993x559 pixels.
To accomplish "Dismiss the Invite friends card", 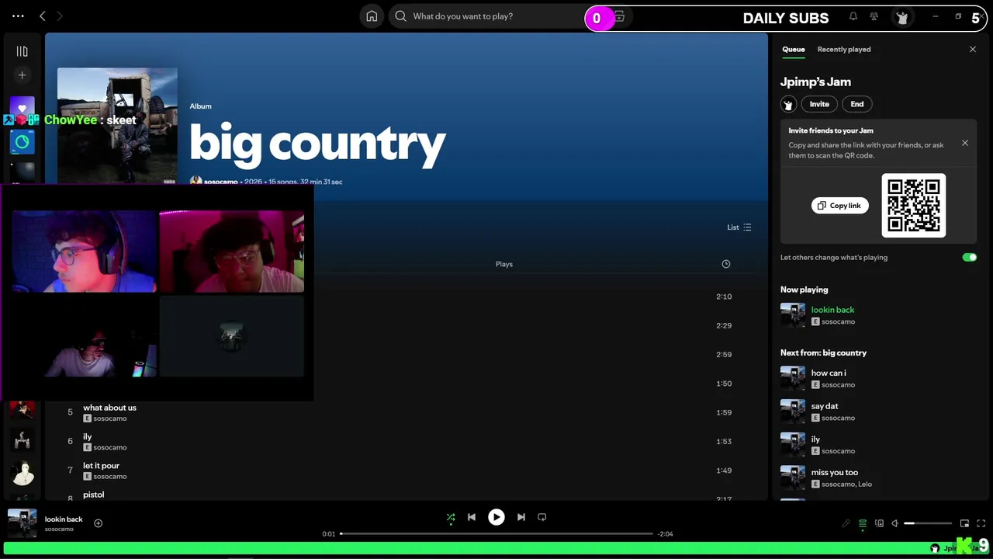I will [x=965, y=143].
